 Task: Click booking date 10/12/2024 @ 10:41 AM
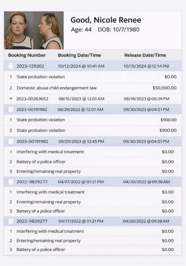[x=81, y=66]
